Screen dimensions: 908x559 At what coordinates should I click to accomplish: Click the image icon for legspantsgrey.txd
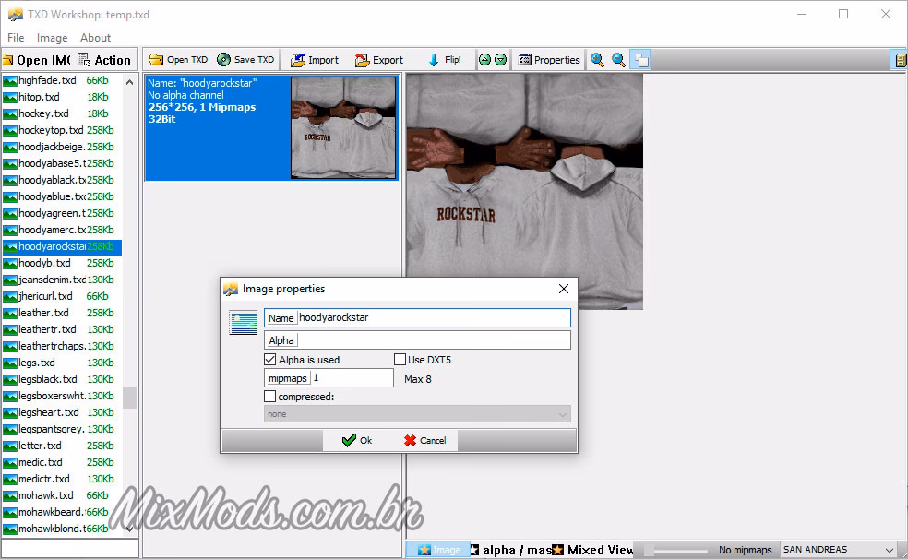[x=10, y=430]
